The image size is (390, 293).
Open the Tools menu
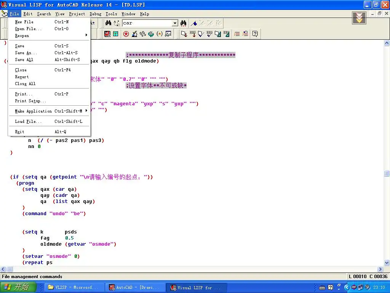click(111, 14)
